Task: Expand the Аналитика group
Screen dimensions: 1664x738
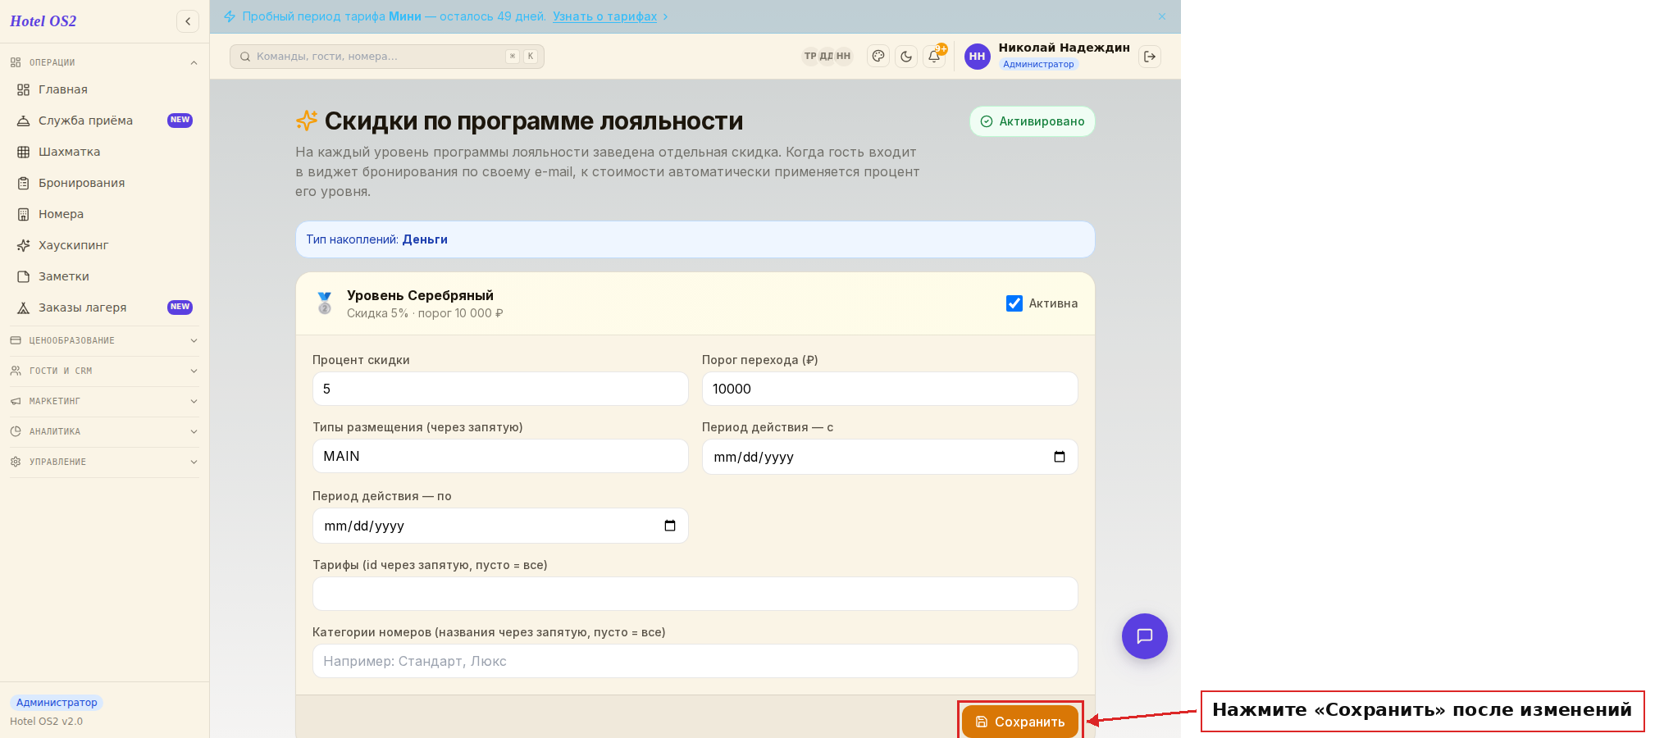Action: [104, 431]
